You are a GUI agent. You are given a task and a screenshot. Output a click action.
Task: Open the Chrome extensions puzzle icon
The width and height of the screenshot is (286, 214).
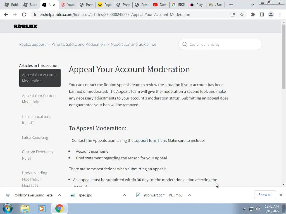click(253, 14)
